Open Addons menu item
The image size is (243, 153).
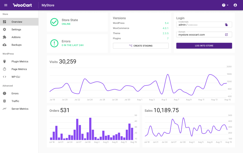tap(19, 37)
